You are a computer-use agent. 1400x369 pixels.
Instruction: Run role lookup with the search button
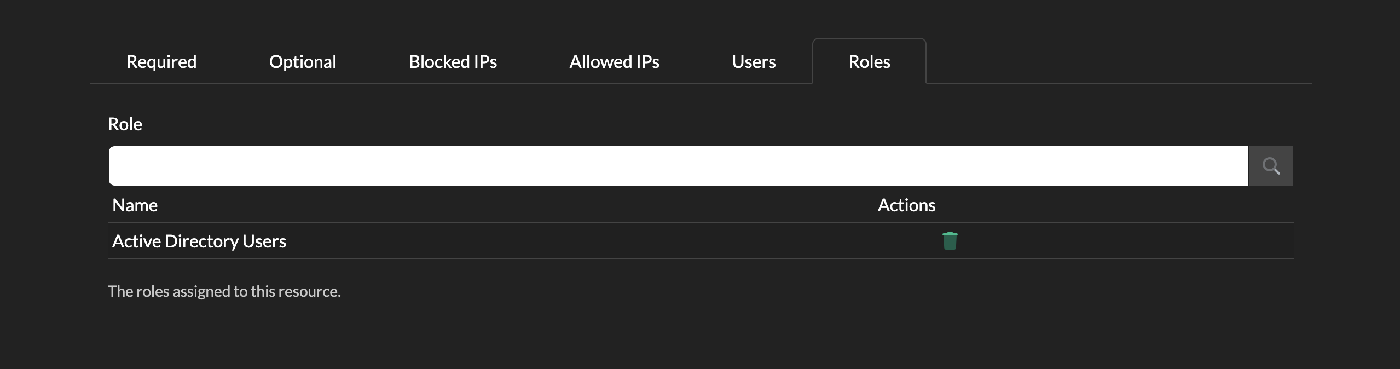[1270, 166]
